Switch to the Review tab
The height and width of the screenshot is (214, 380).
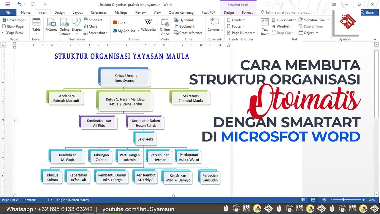[140, 12]
